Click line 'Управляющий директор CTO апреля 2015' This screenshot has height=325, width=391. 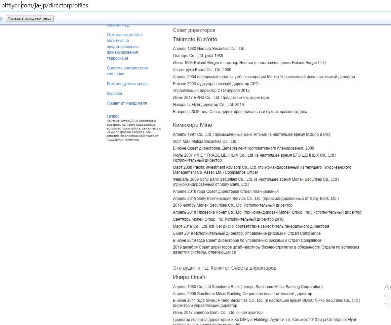coord(211,91)
